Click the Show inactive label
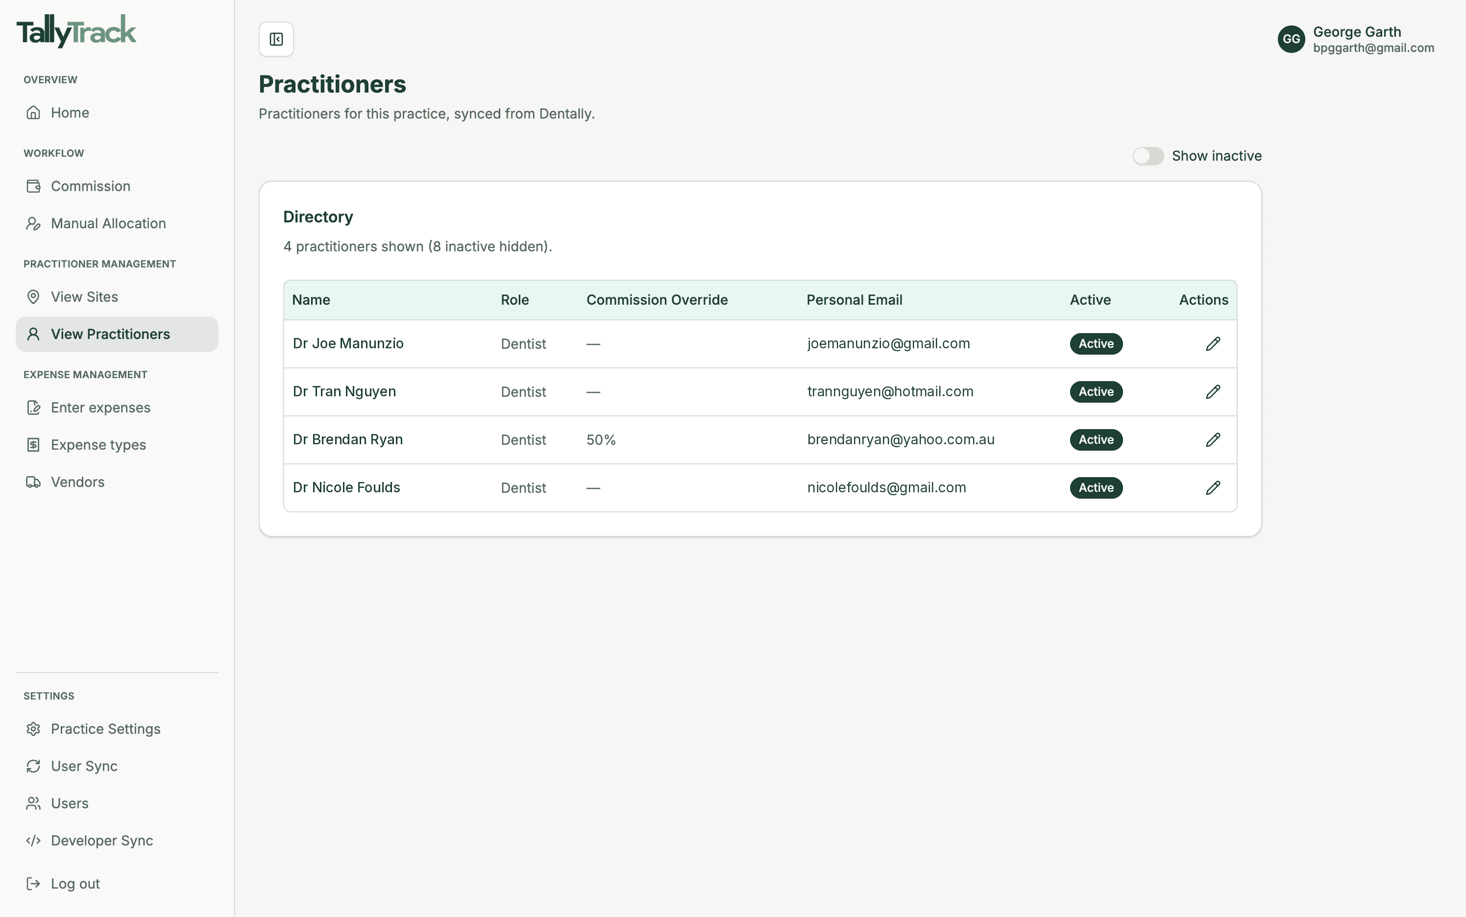Viewport: 1466px width, 917px height. point(1217,156)
